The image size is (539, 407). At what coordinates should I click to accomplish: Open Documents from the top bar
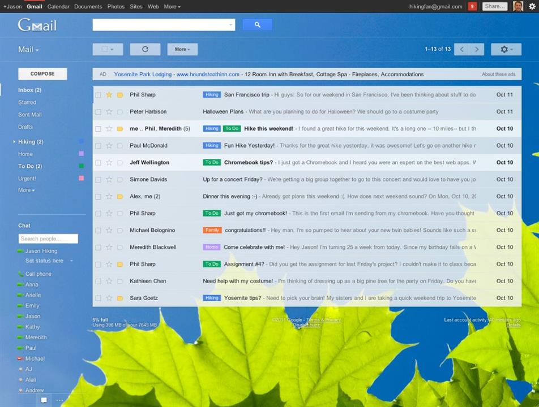pos(88,7)
